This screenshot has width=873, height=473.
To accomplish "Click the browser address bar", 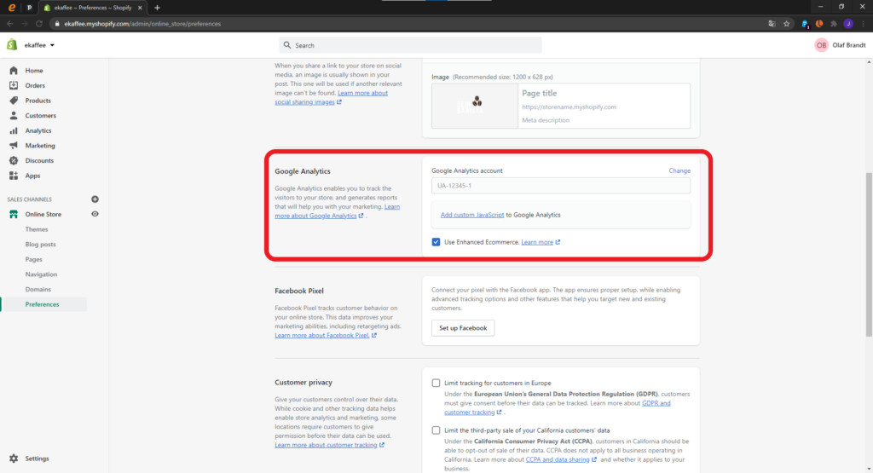I will [x=410, y=24].
